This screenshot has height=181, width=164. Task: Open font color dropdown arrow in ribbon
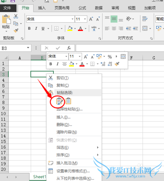[x=86, y=28]
